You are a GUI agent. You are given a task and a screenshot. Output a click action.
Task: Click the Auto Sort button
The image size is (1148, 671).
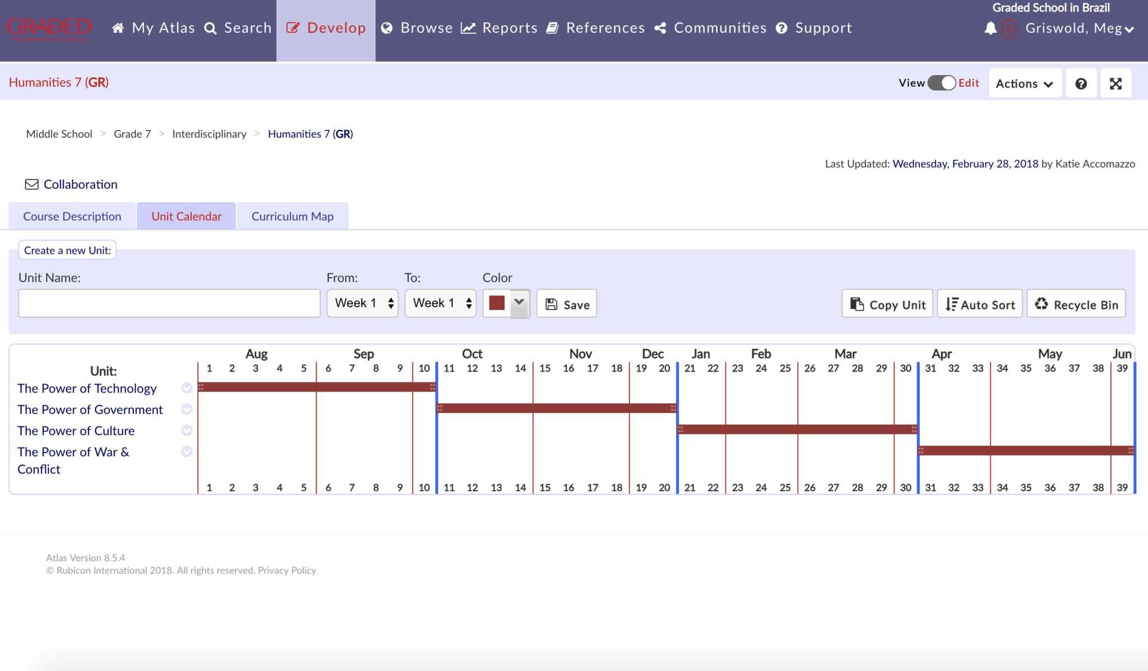point(980,304)
